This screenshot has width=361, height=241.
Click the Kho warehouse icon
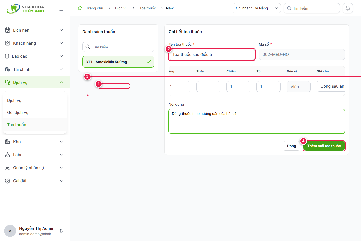(8, 142)
